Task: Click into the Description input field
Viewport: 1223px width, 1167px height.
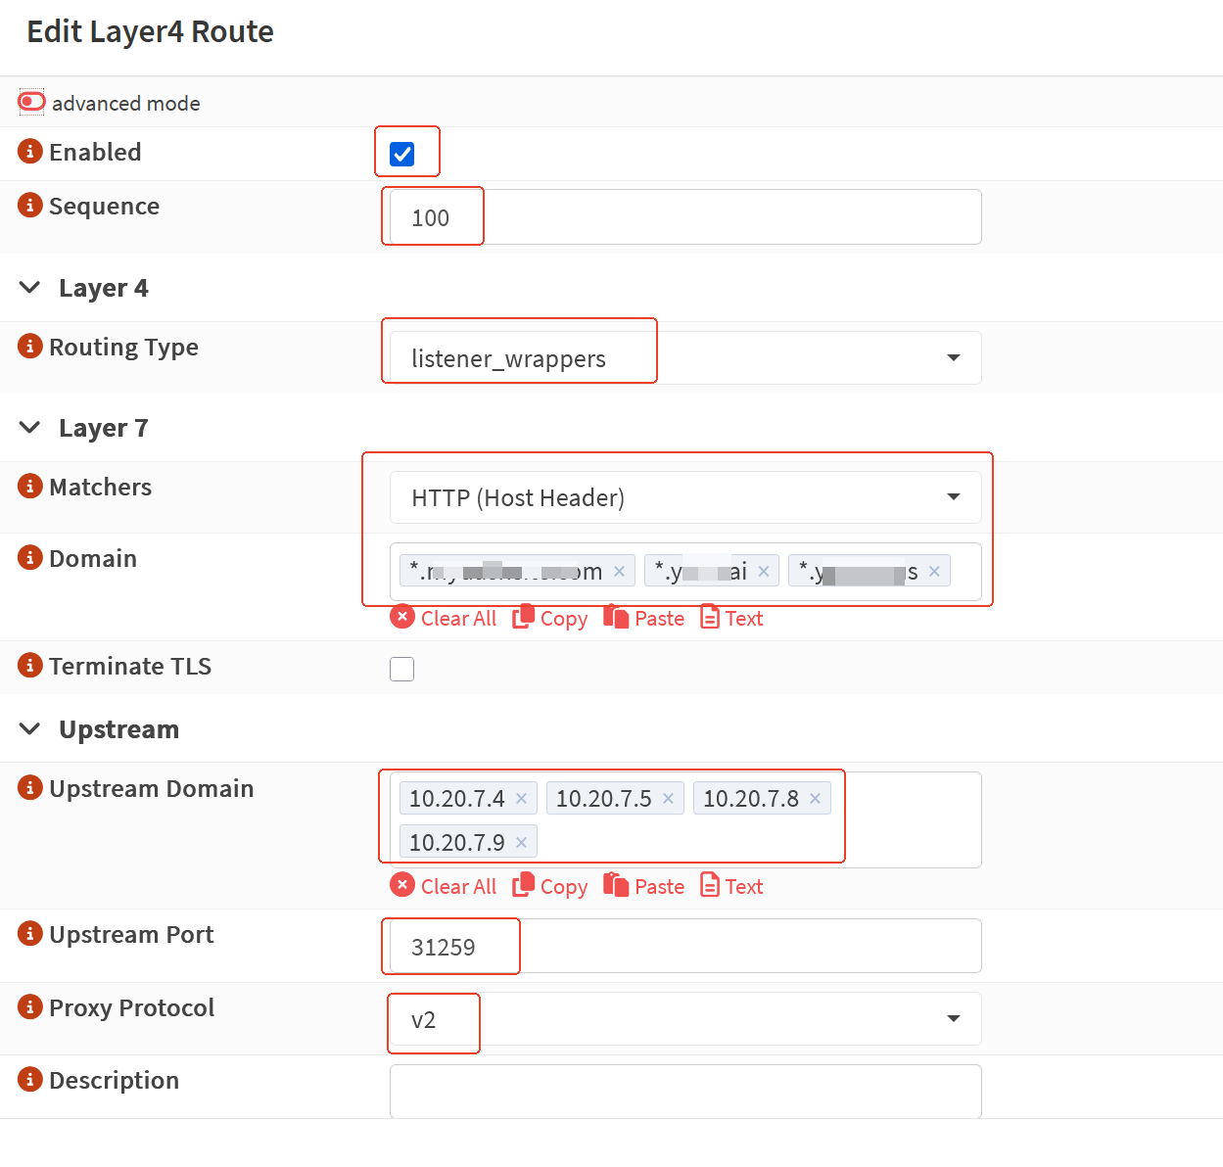Action: click(x=685, y=1091)
